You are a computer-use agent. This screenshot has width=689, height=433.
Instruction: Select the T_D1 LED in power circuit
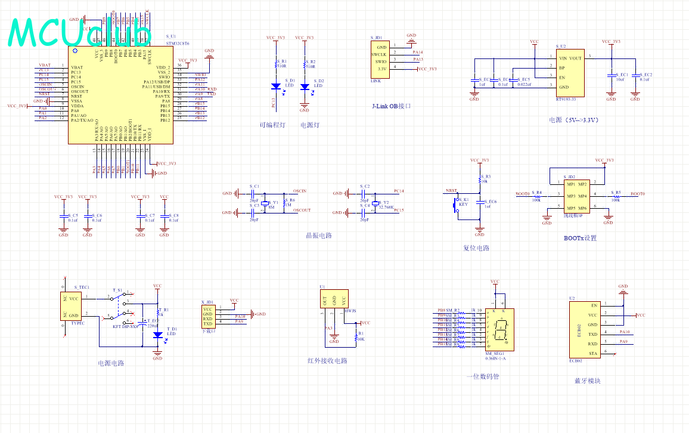pyautogui.click(x=158, y=335)
